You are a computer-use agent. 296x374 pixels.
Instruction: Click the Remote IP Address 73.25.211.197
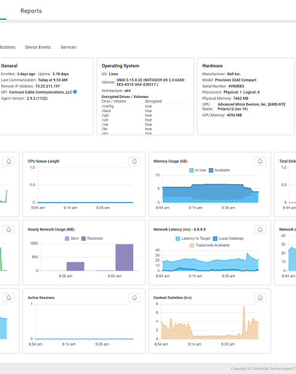[x=47, y=86]
